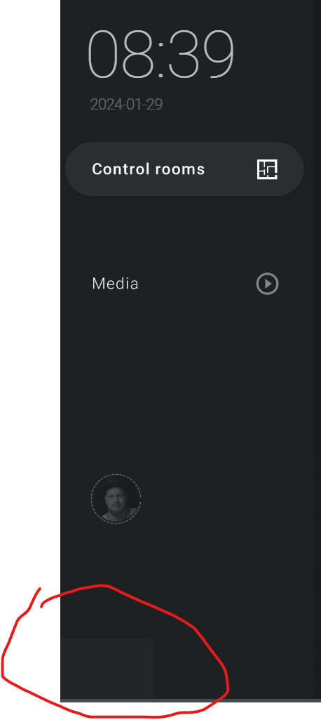Open the Media row
This screenshot has height=720, width=321.
pyautogui.click(x=184, y=283)
